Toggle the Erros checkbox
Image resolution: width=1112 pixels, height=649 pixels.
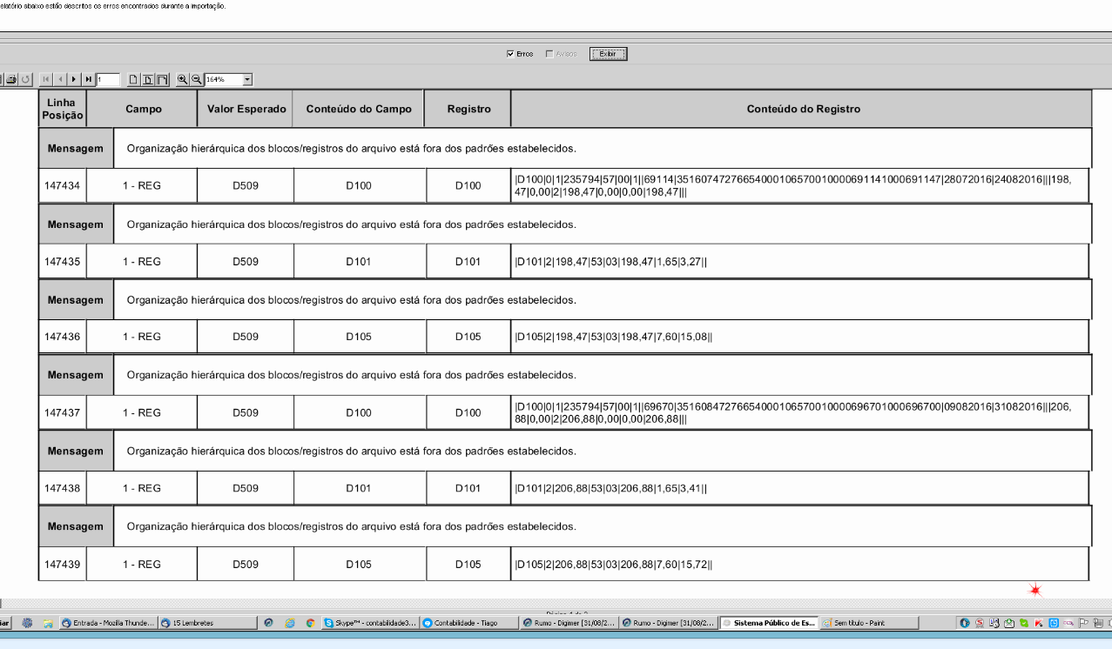coord(509,54)
